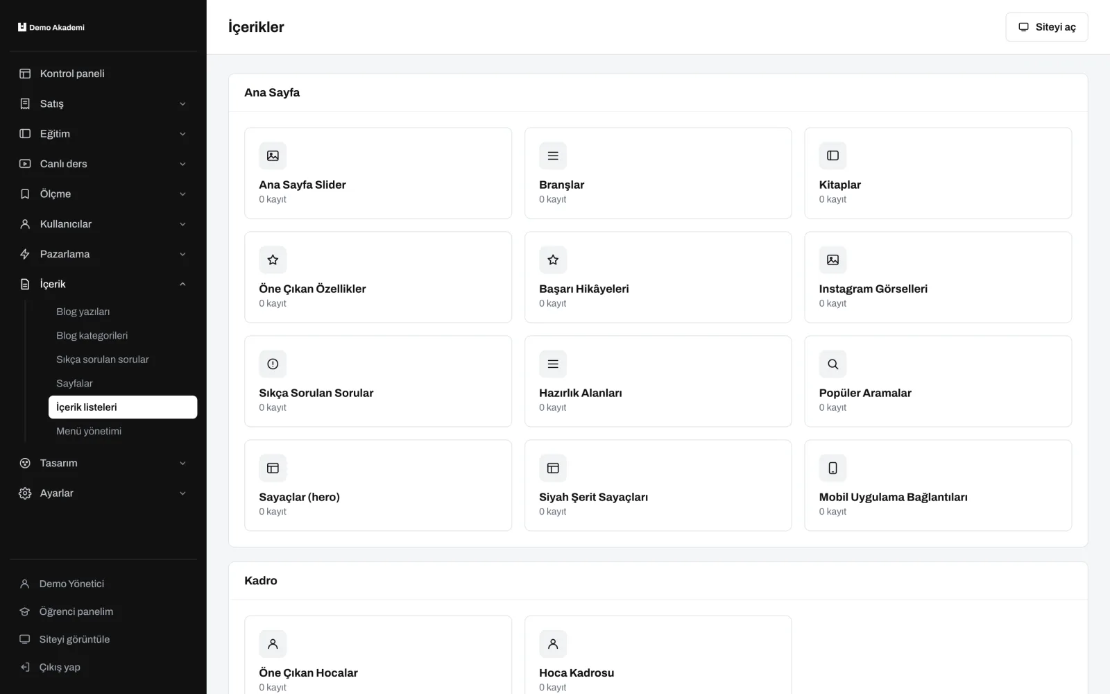
Task: Open Demo Yönetici profile link
Action: (x=103, y=584)
